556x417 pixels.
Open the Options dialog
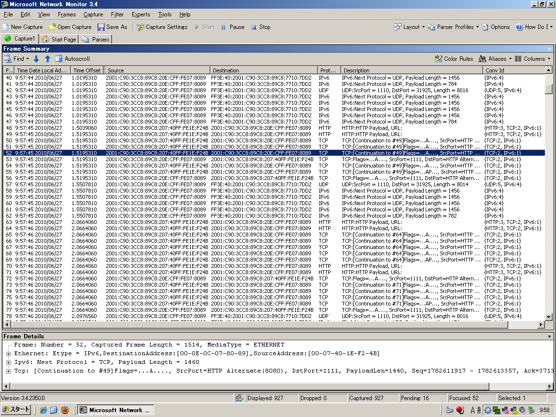tap(496, 27)
